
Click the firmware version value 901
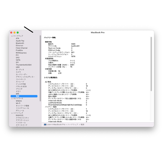point(73,52)
